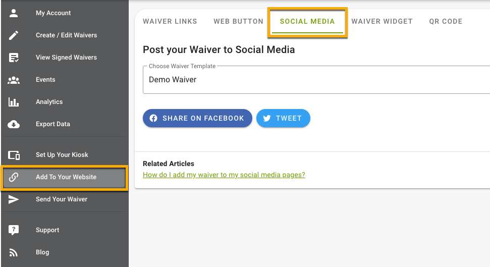
Task: Click the Share on Facebook button
Action: point(197,118)
